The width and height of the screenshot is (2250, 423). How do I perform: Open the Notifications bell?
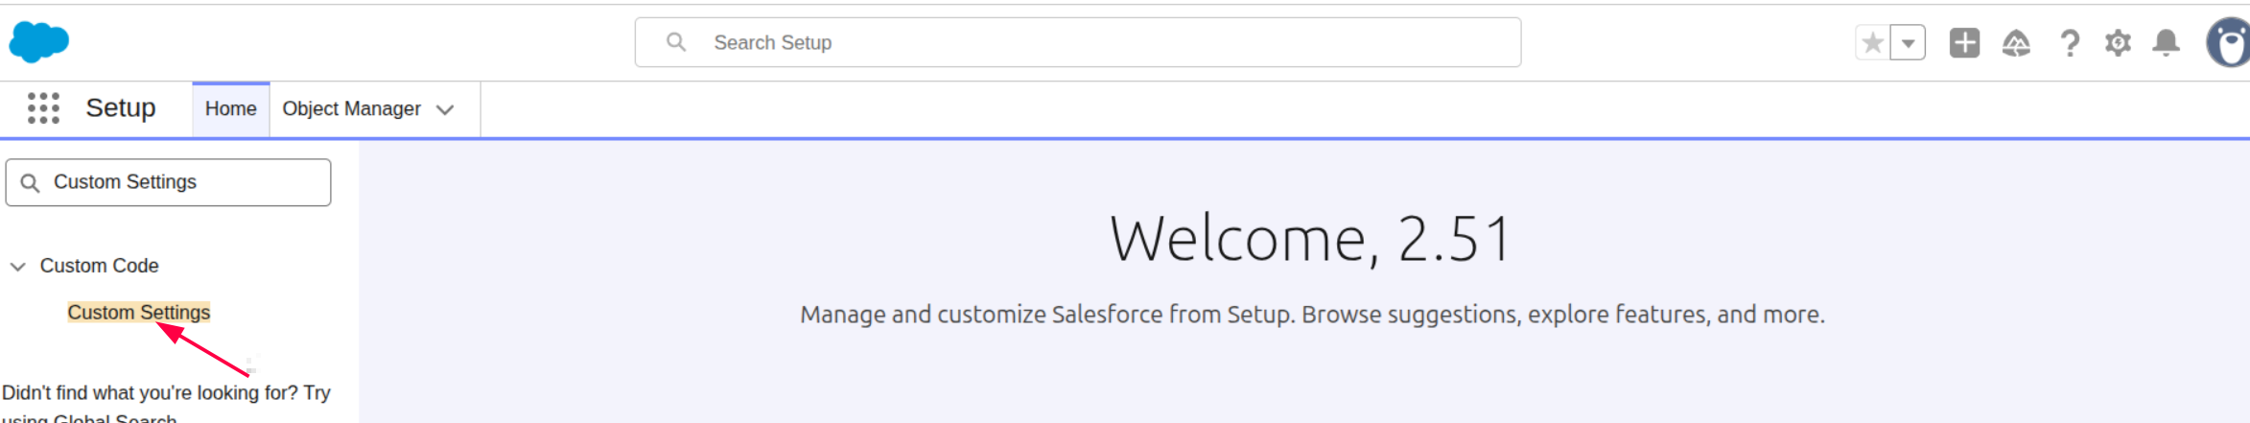[2166, 43]
